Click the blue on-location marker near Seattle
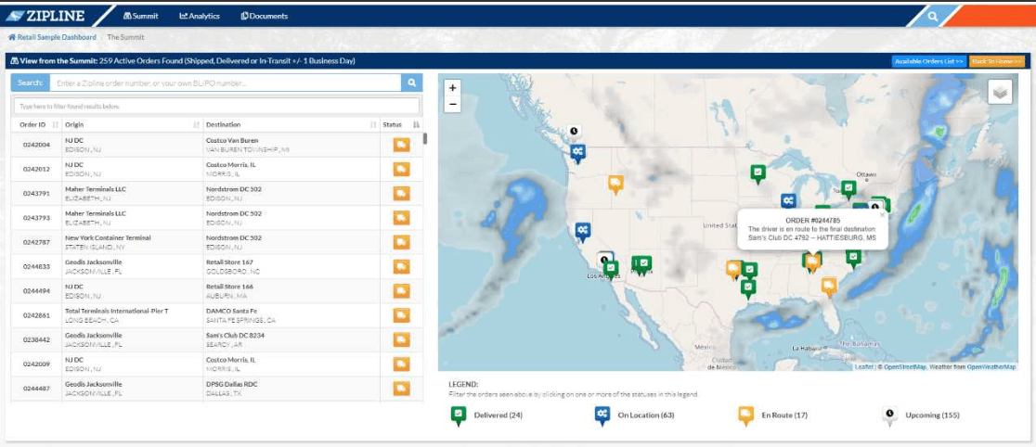1036x447 pixels. tap(577, 153)
